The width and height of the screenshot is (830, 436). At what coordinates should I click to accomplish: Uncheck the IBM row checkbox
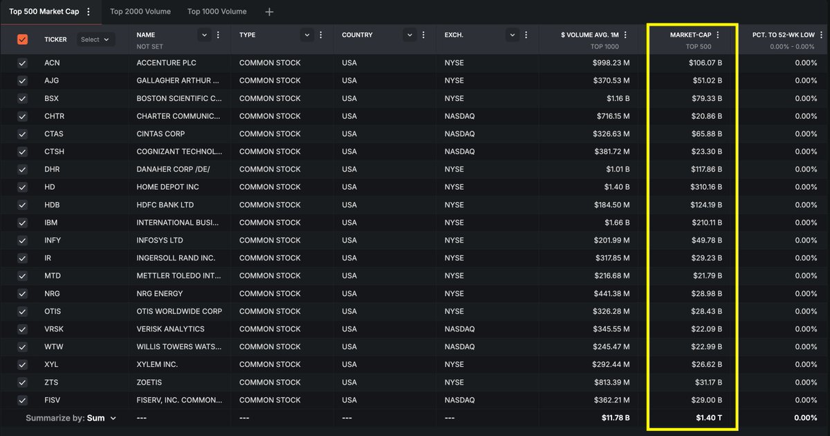(22, 222)
